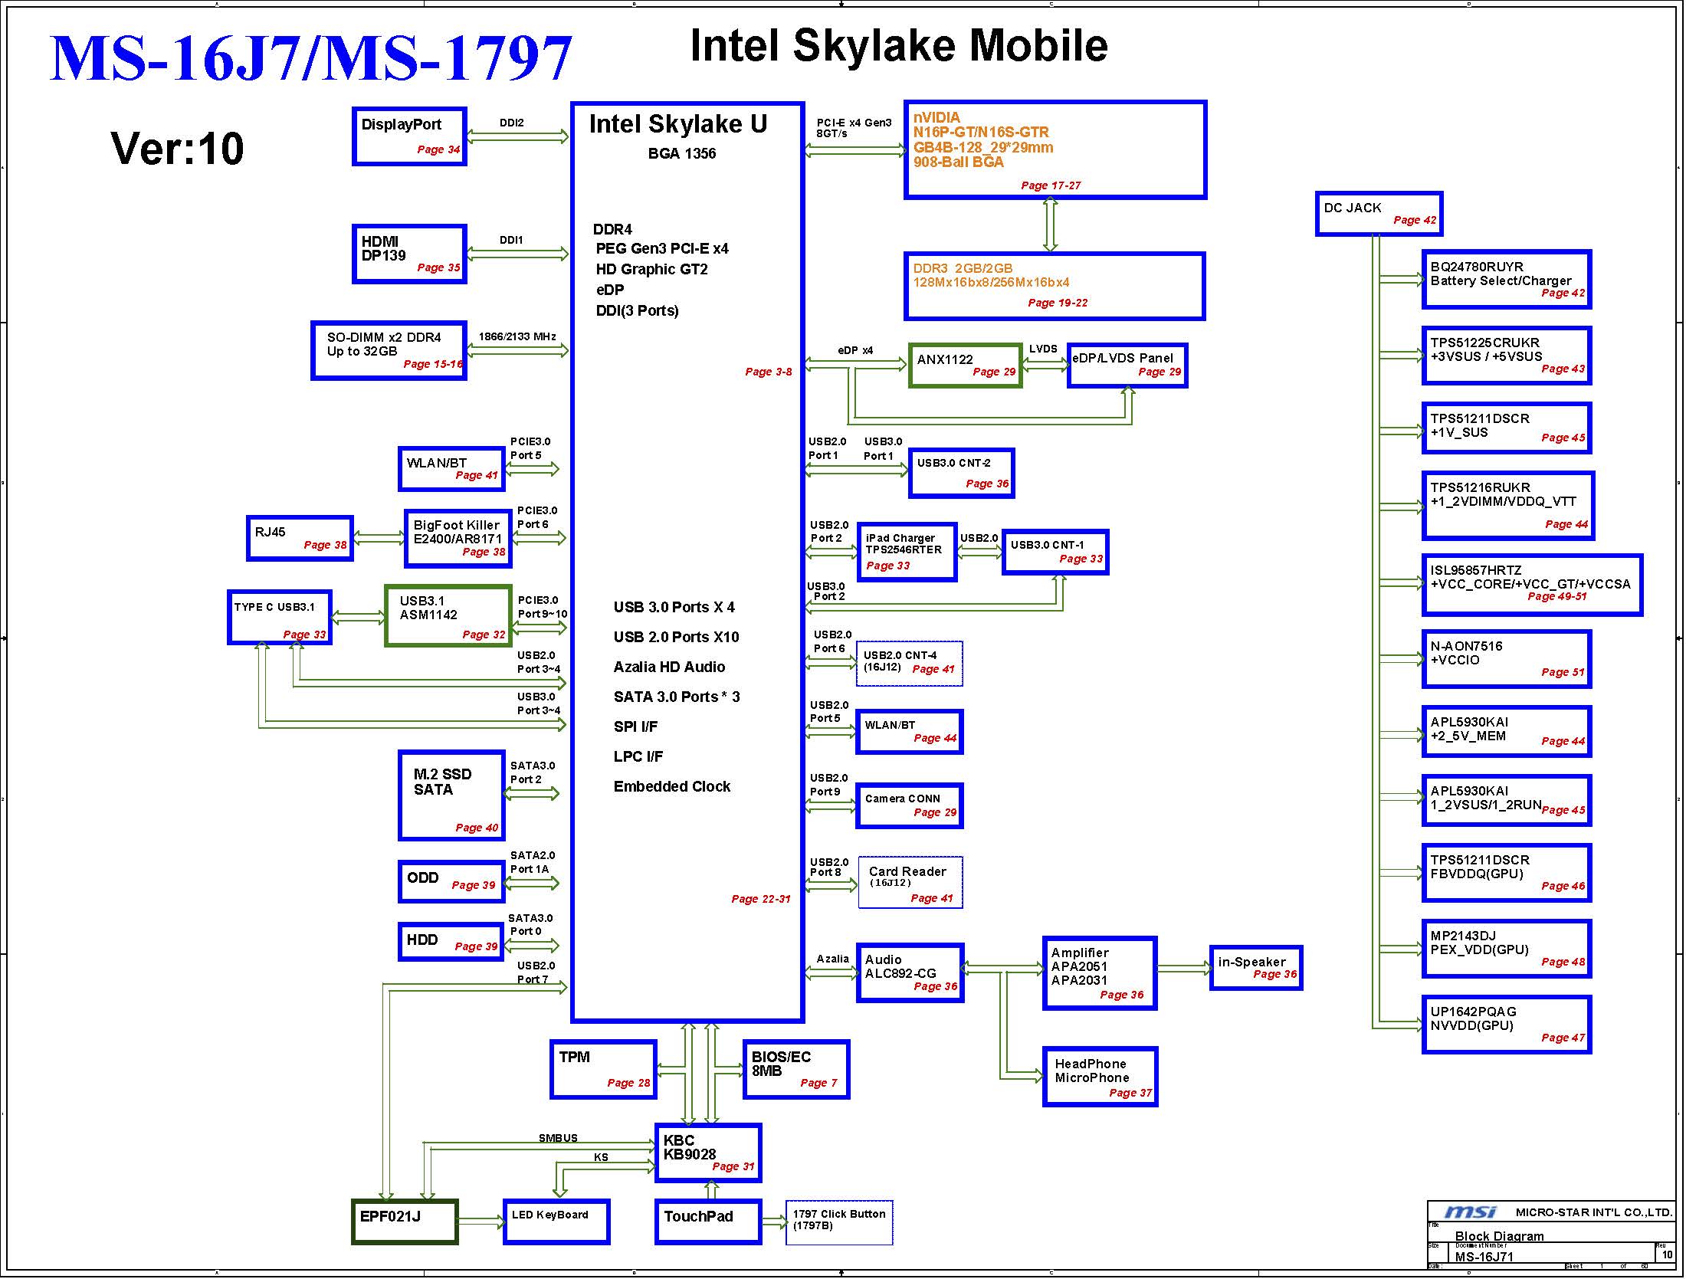Click the "in-Speaker" block
1686x1279 pixels.
1256,968
